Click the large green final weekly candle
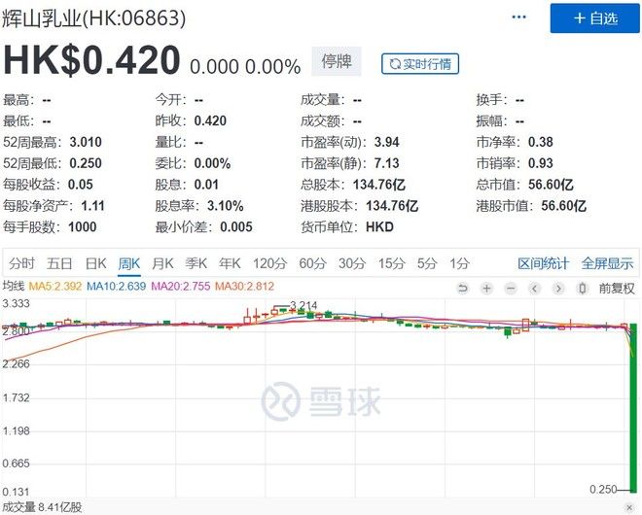Viewport: 642px width, 515px height. (x=633, y=407)
